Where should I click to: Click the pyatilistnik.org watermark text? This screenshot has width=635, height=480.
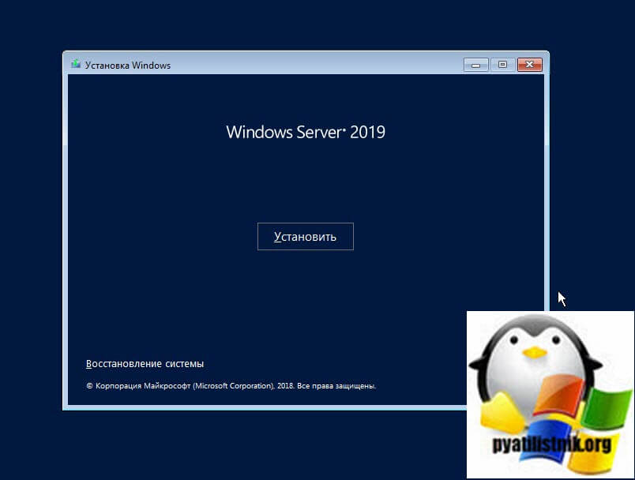[550, 444]
